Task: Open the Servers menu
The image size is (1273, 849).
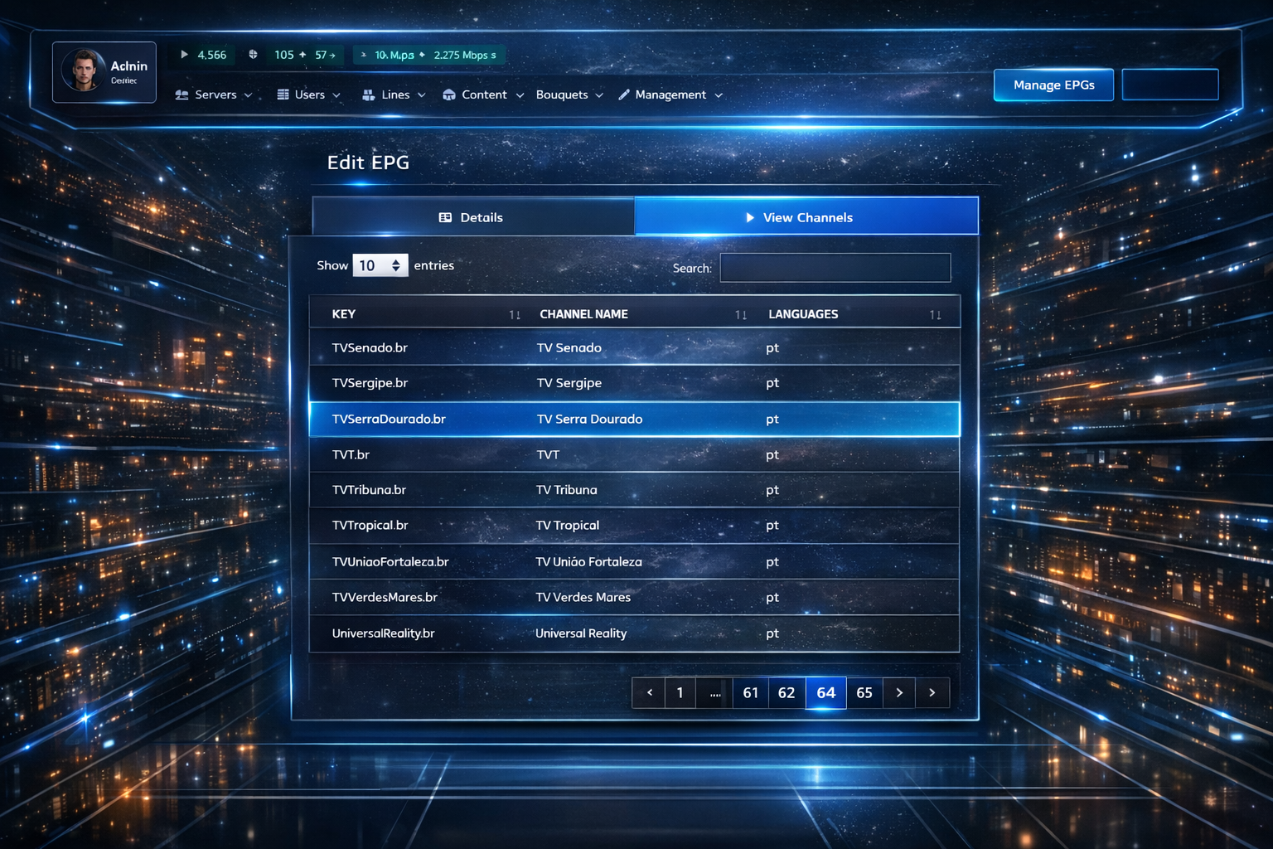Action: (x=215, y=95)
